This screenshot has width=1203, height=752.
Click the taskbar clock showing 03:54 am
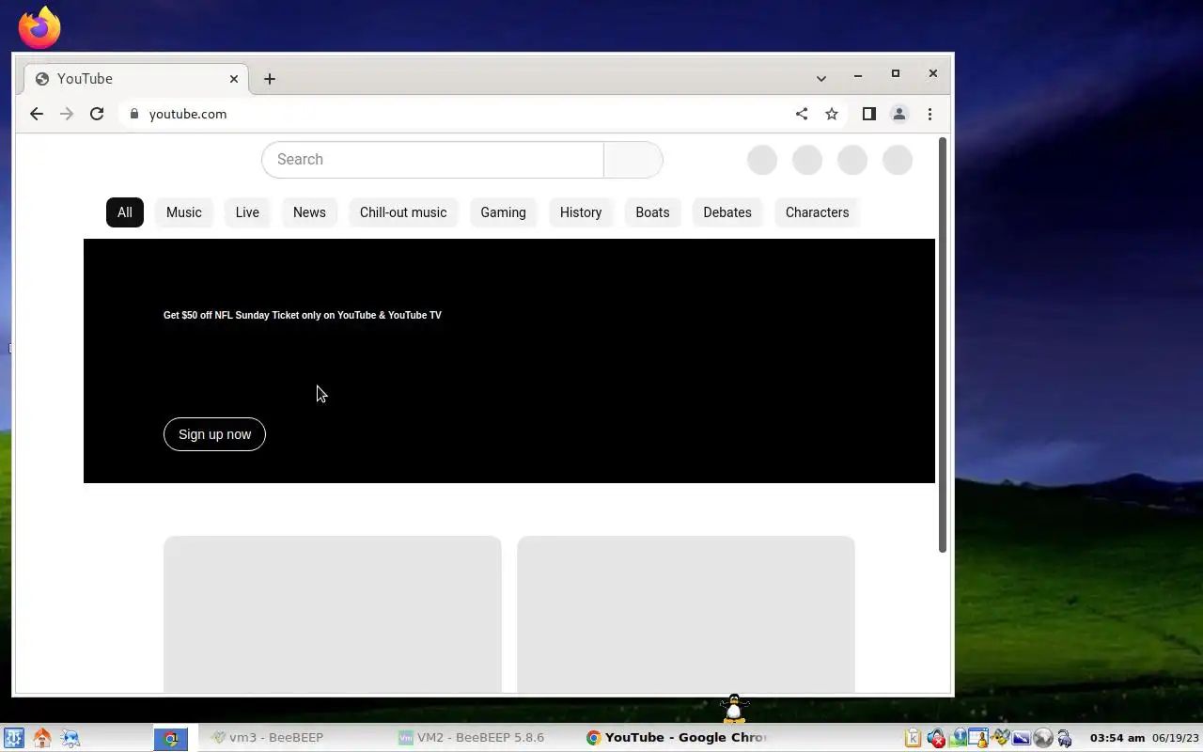(1117, 738)
